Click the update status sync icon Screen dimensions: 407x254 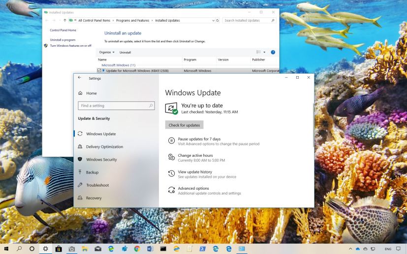(x=171, y=109)
